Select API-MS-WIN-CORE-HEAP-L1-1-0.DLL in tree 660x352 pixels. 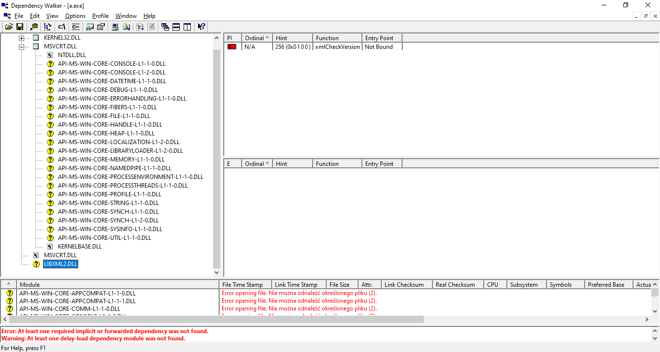click(106, 133)
